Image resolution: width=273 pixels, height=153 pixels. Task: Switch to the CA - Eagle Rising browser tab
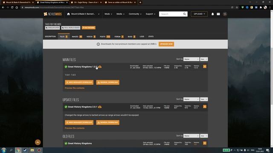tap(86, 3)
